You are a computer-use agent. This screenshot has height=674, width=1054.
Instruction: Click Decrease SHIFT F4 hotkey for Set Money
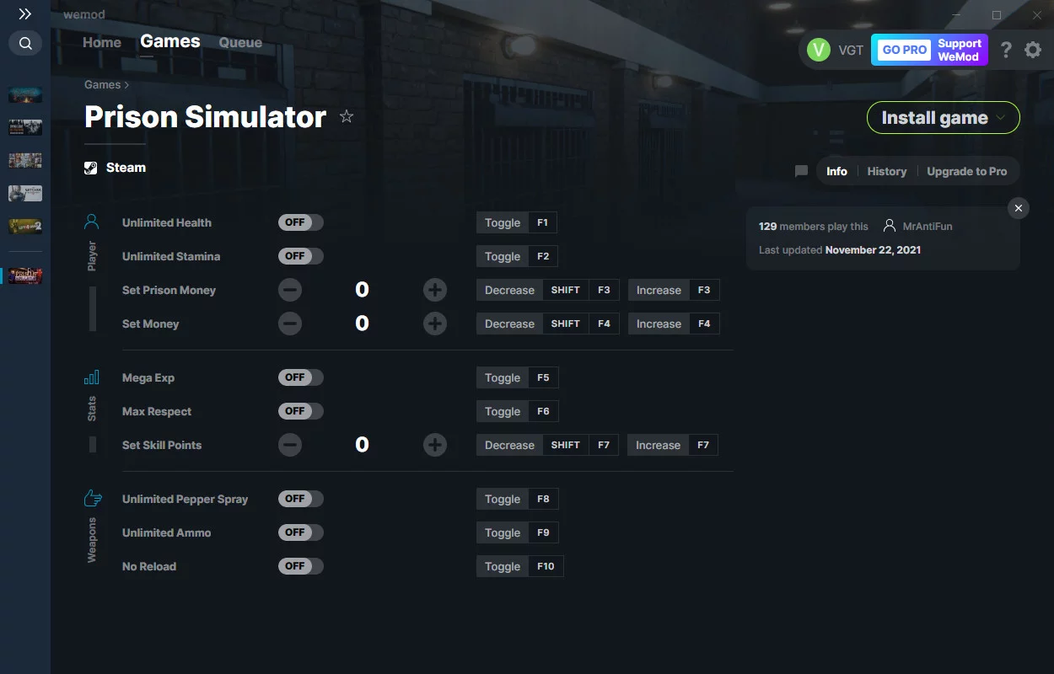pos(548,324)
